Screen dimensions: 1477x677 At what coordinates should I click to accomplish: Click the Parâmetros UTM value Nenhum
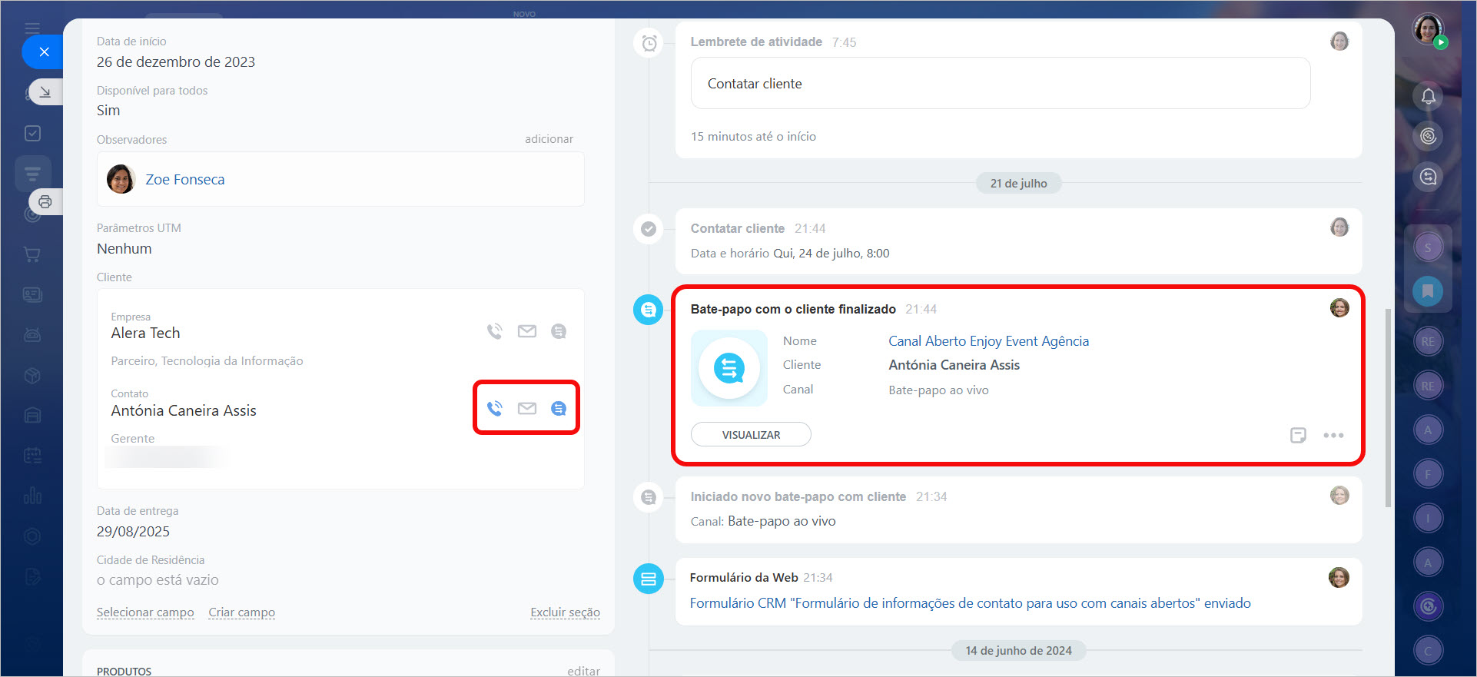coord(124,249)
